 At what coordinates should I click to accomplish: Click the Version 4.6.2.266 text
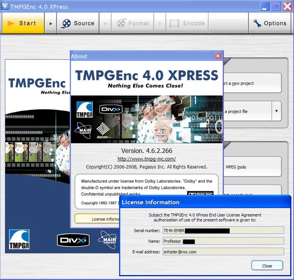coord(147,151)
